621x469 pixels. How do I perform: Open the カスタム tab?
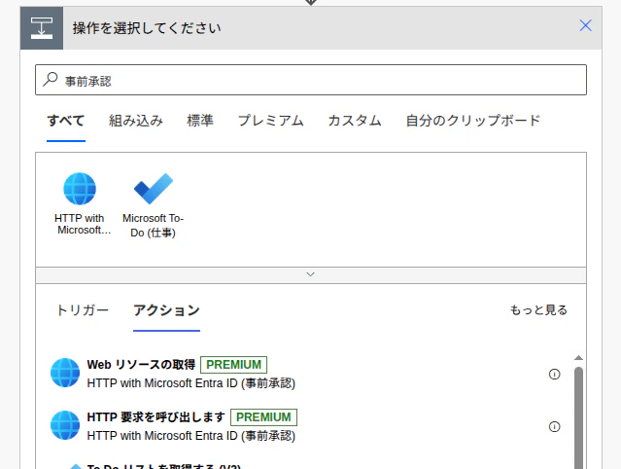(x=355, y=120)
